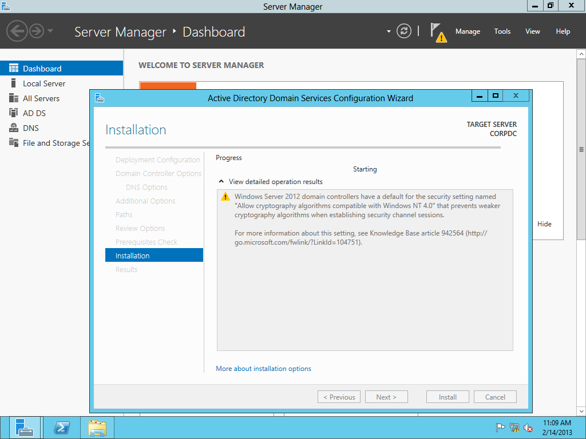Open Server Manager from the taskbar
This screenshot has height=439, width=586.
(25, 428)
